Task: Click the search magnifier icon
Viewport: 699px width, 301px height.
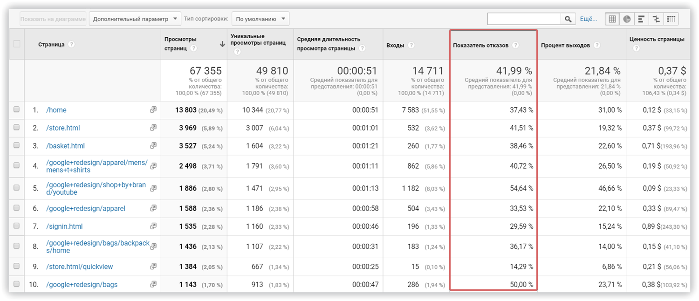Action: [x=568, y=19]
